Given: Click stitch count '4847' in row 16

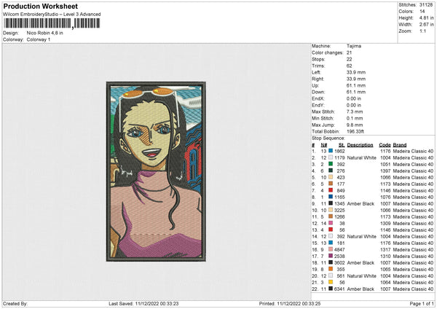Looking at the screenshot, I should point(339,249).
